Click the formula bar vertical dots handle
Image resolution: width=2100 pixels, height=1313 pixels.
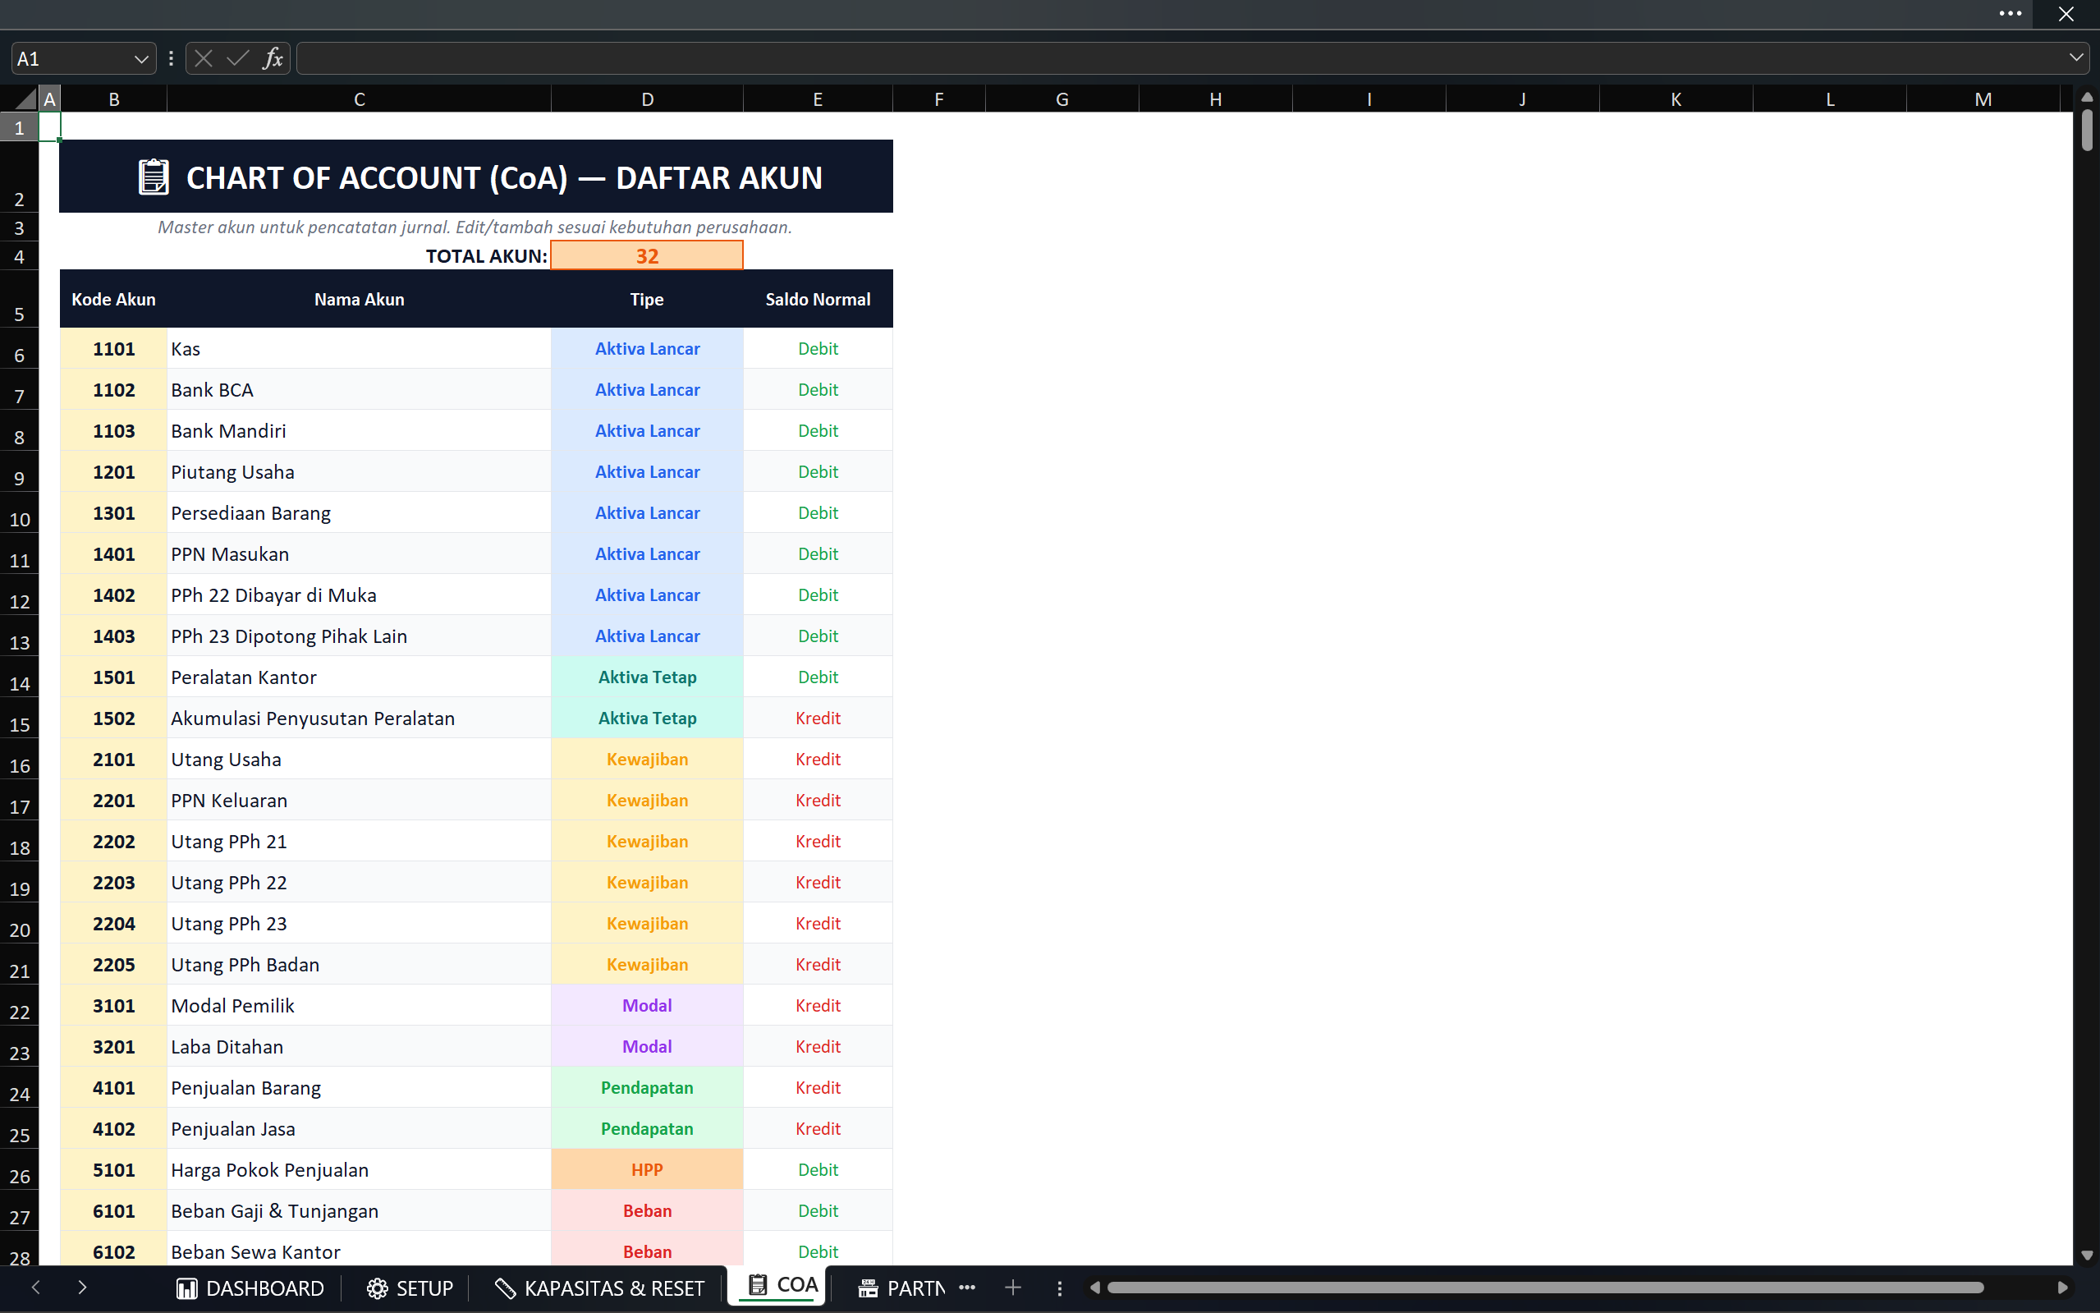click(171, 58)
